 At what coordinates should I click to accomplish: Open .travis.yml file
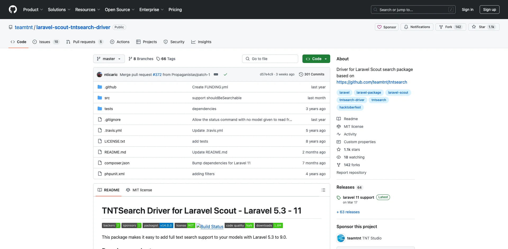113,130
